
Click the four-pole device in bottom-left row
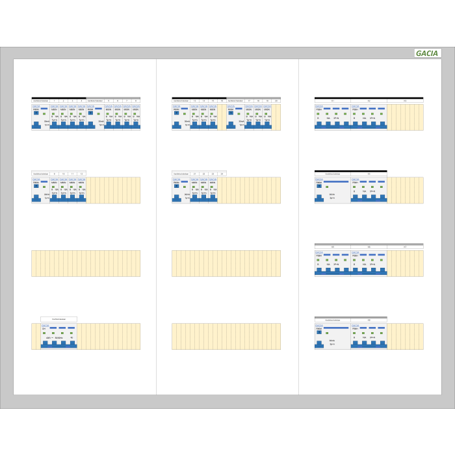pyautogui.click(x=58, y=336)
